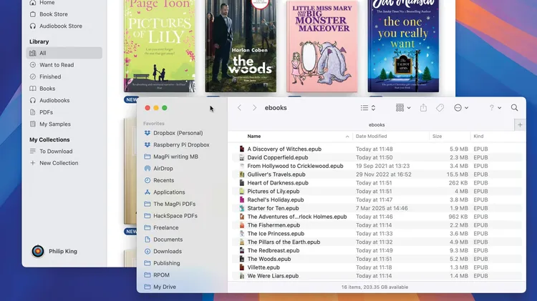
Task: Change Finder list view style
Action: pyautogui.click(x=368, y=108)
